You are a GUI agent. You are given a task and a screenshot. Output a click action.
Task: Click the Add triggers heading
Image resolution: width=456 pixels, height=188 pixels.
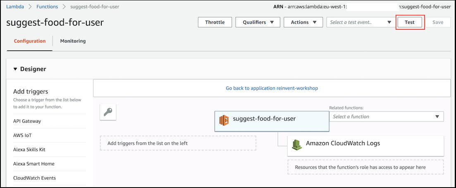pyautogui.click(x=31, y=92)
